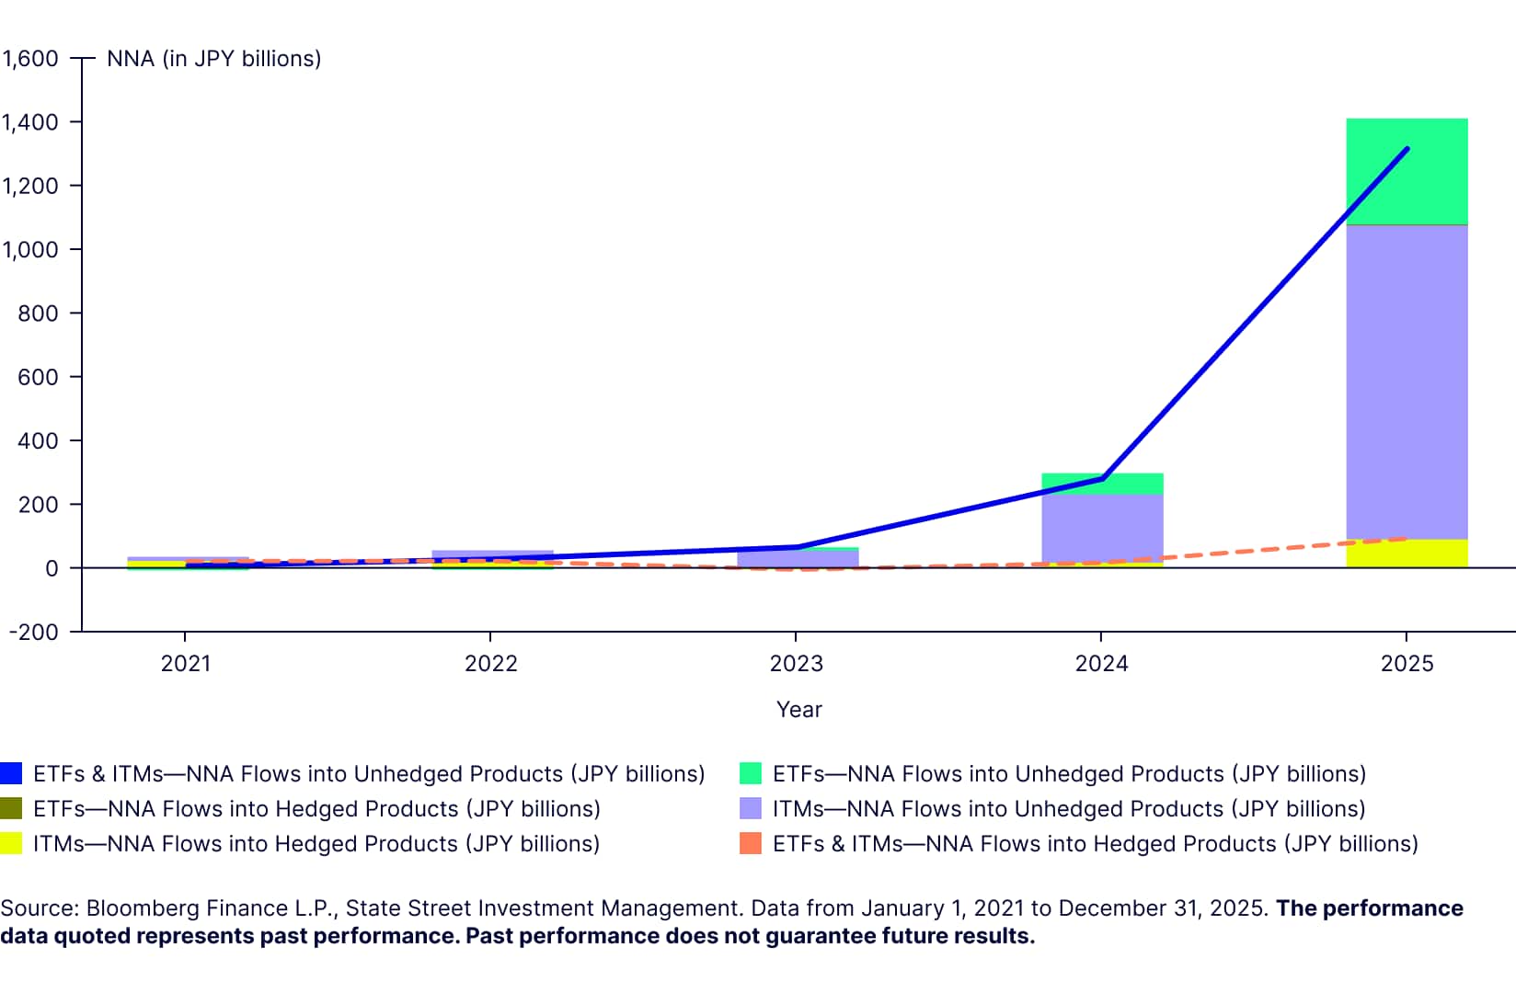
Task: Open options on the Year axis label
Action: pos(799,709)
